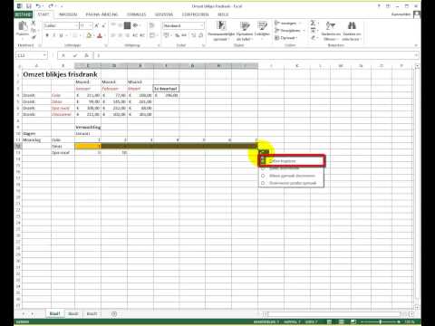Click the zoom slider in status bar
This screenshot has width=435, height=326.
380,322
